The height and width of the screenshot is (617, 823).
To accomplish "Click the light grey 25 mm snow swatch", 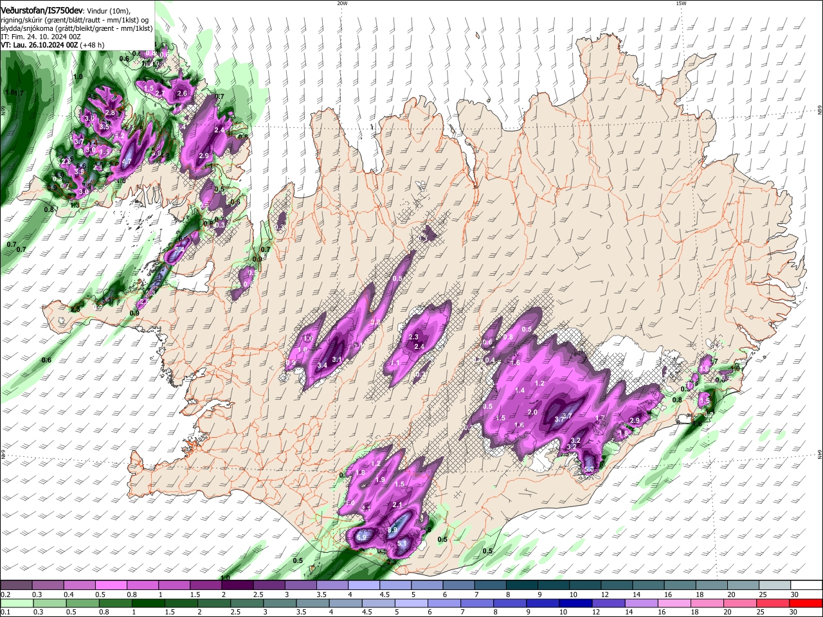I will [773, 586].
